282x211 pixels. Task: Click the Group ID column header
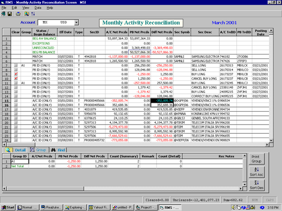(x=20, y=156)
